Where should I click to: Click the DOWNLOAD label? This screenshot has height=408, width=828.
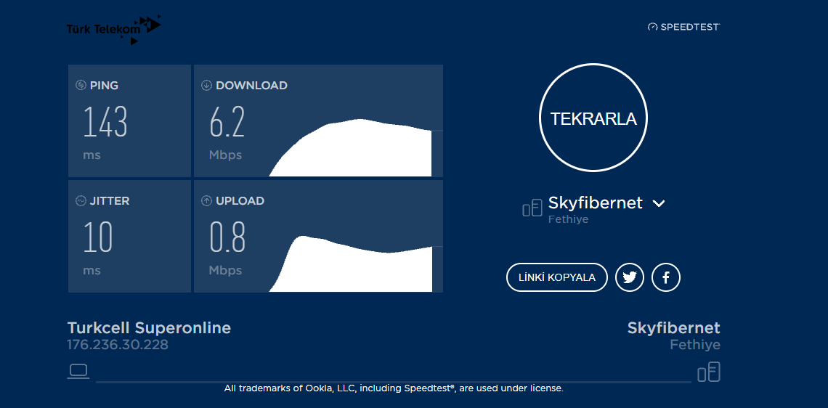[x=251, y=85]
